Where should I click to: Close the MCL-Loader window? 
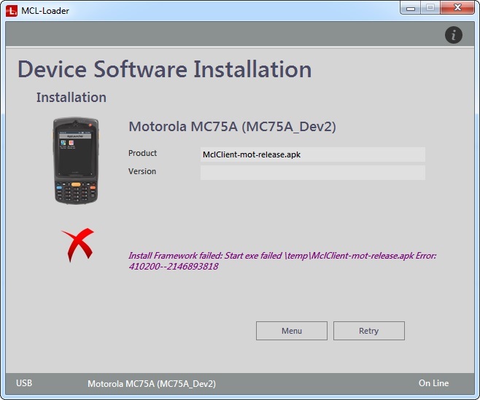[x=457, y=7]
